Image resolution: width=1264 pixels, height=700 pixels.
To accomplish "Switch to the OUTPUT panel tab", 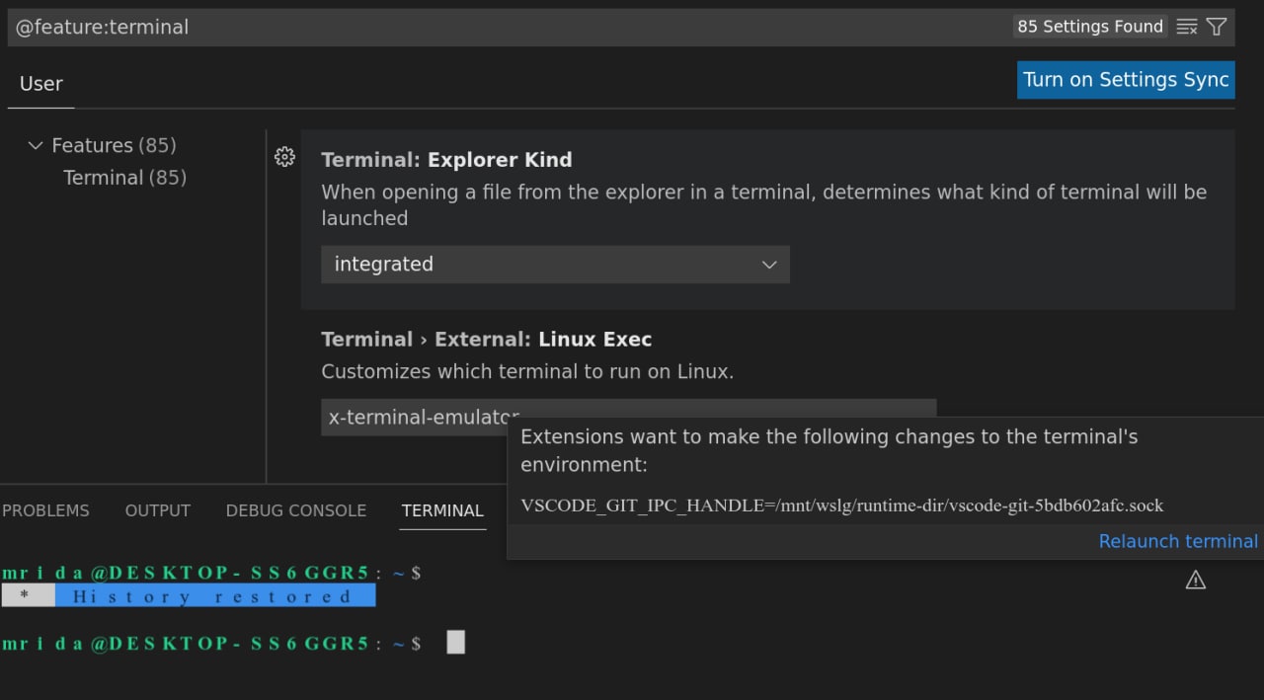I will point(157,510).
